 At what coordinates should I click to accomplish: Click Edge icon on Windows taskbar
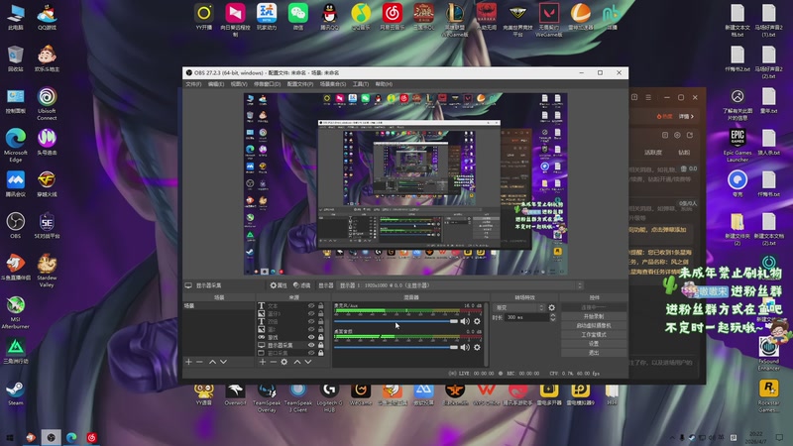[71, 438]
